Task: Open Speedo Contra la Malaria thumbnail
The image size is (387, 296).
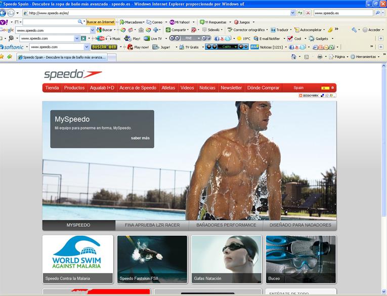Action: click(x=78, y=259)
